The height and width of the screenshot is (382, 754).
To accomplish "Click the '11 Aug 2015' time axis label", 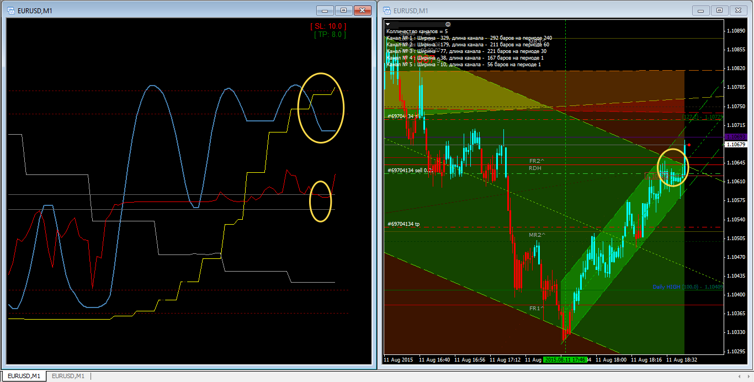I will 399,359.
